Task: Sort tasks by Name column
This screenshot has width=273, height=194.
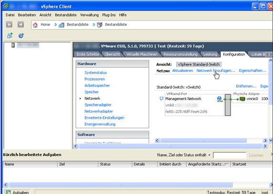Action: [x=30, y=164]
